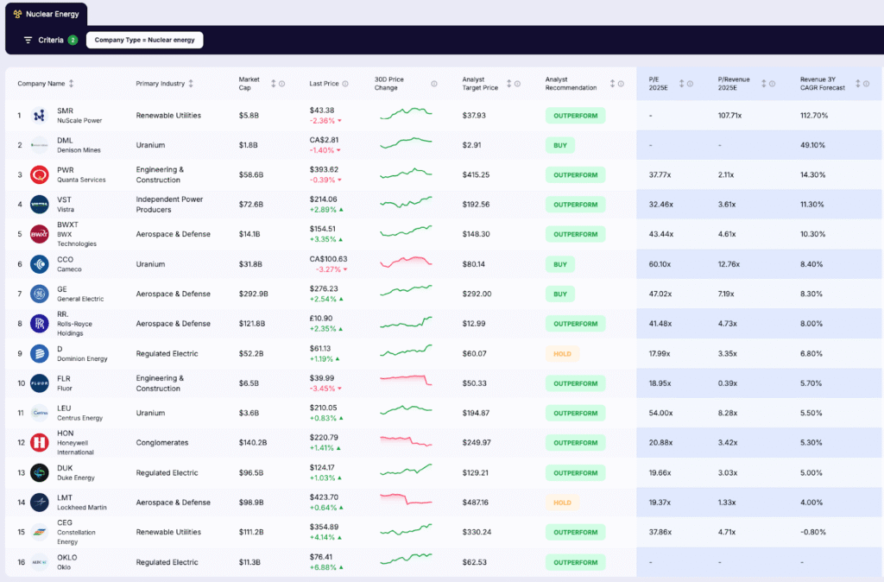884x582 pixels.
Task: Show info icon for P/E 2025E
Action: point(690,84)
